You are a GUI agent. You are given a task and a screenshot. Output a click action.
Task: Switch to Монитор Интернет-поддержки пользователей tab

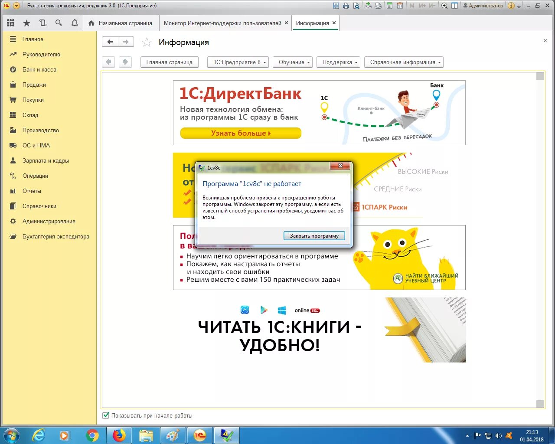click(222, 23)
